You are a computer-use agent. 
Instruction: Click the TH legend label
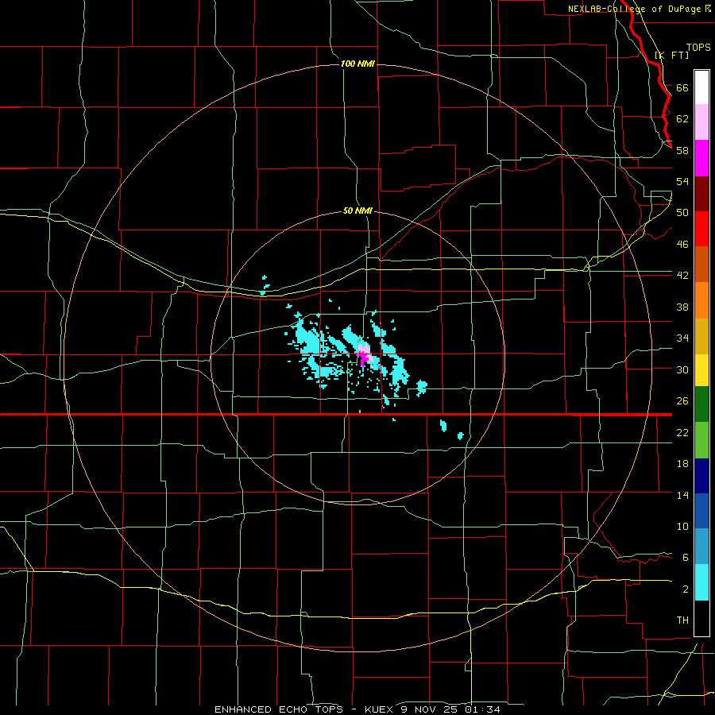click(x=682, y=620)
